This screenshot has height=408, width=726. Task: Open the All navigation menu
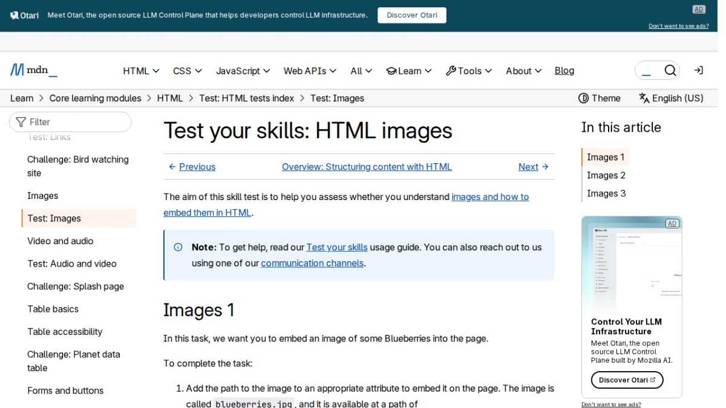point(361,71)
